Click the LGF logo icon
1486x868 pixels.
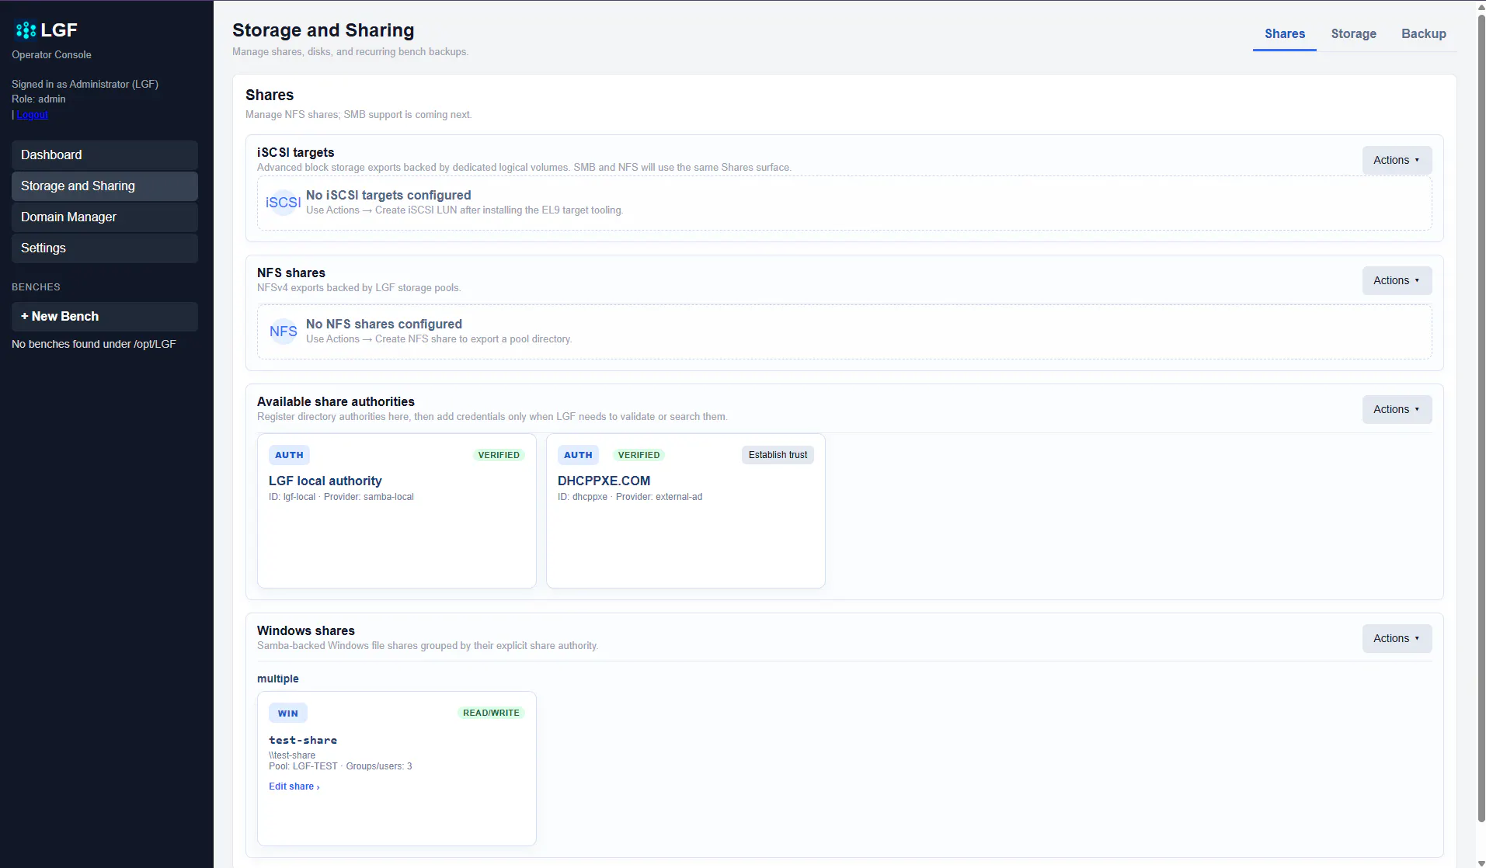pyautogui.click(x=26, y=30)
